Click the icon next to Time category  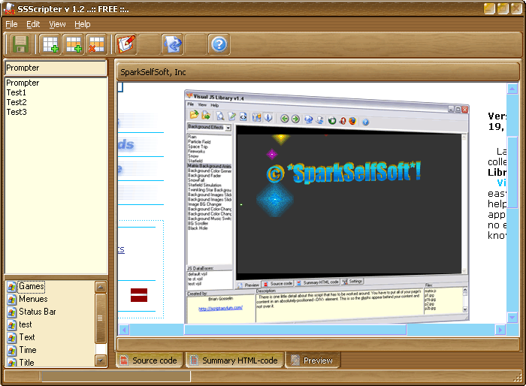coord(12,350)
